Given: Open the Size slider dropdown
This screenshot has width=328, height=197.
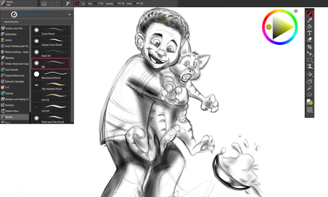Looking at the screenshot, I should tap(102, 4).
